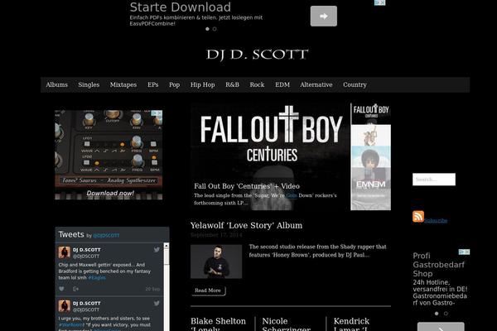Screen dimensions: 497x331
Task: Open the Rock menu item
Action: pos(257,84)
